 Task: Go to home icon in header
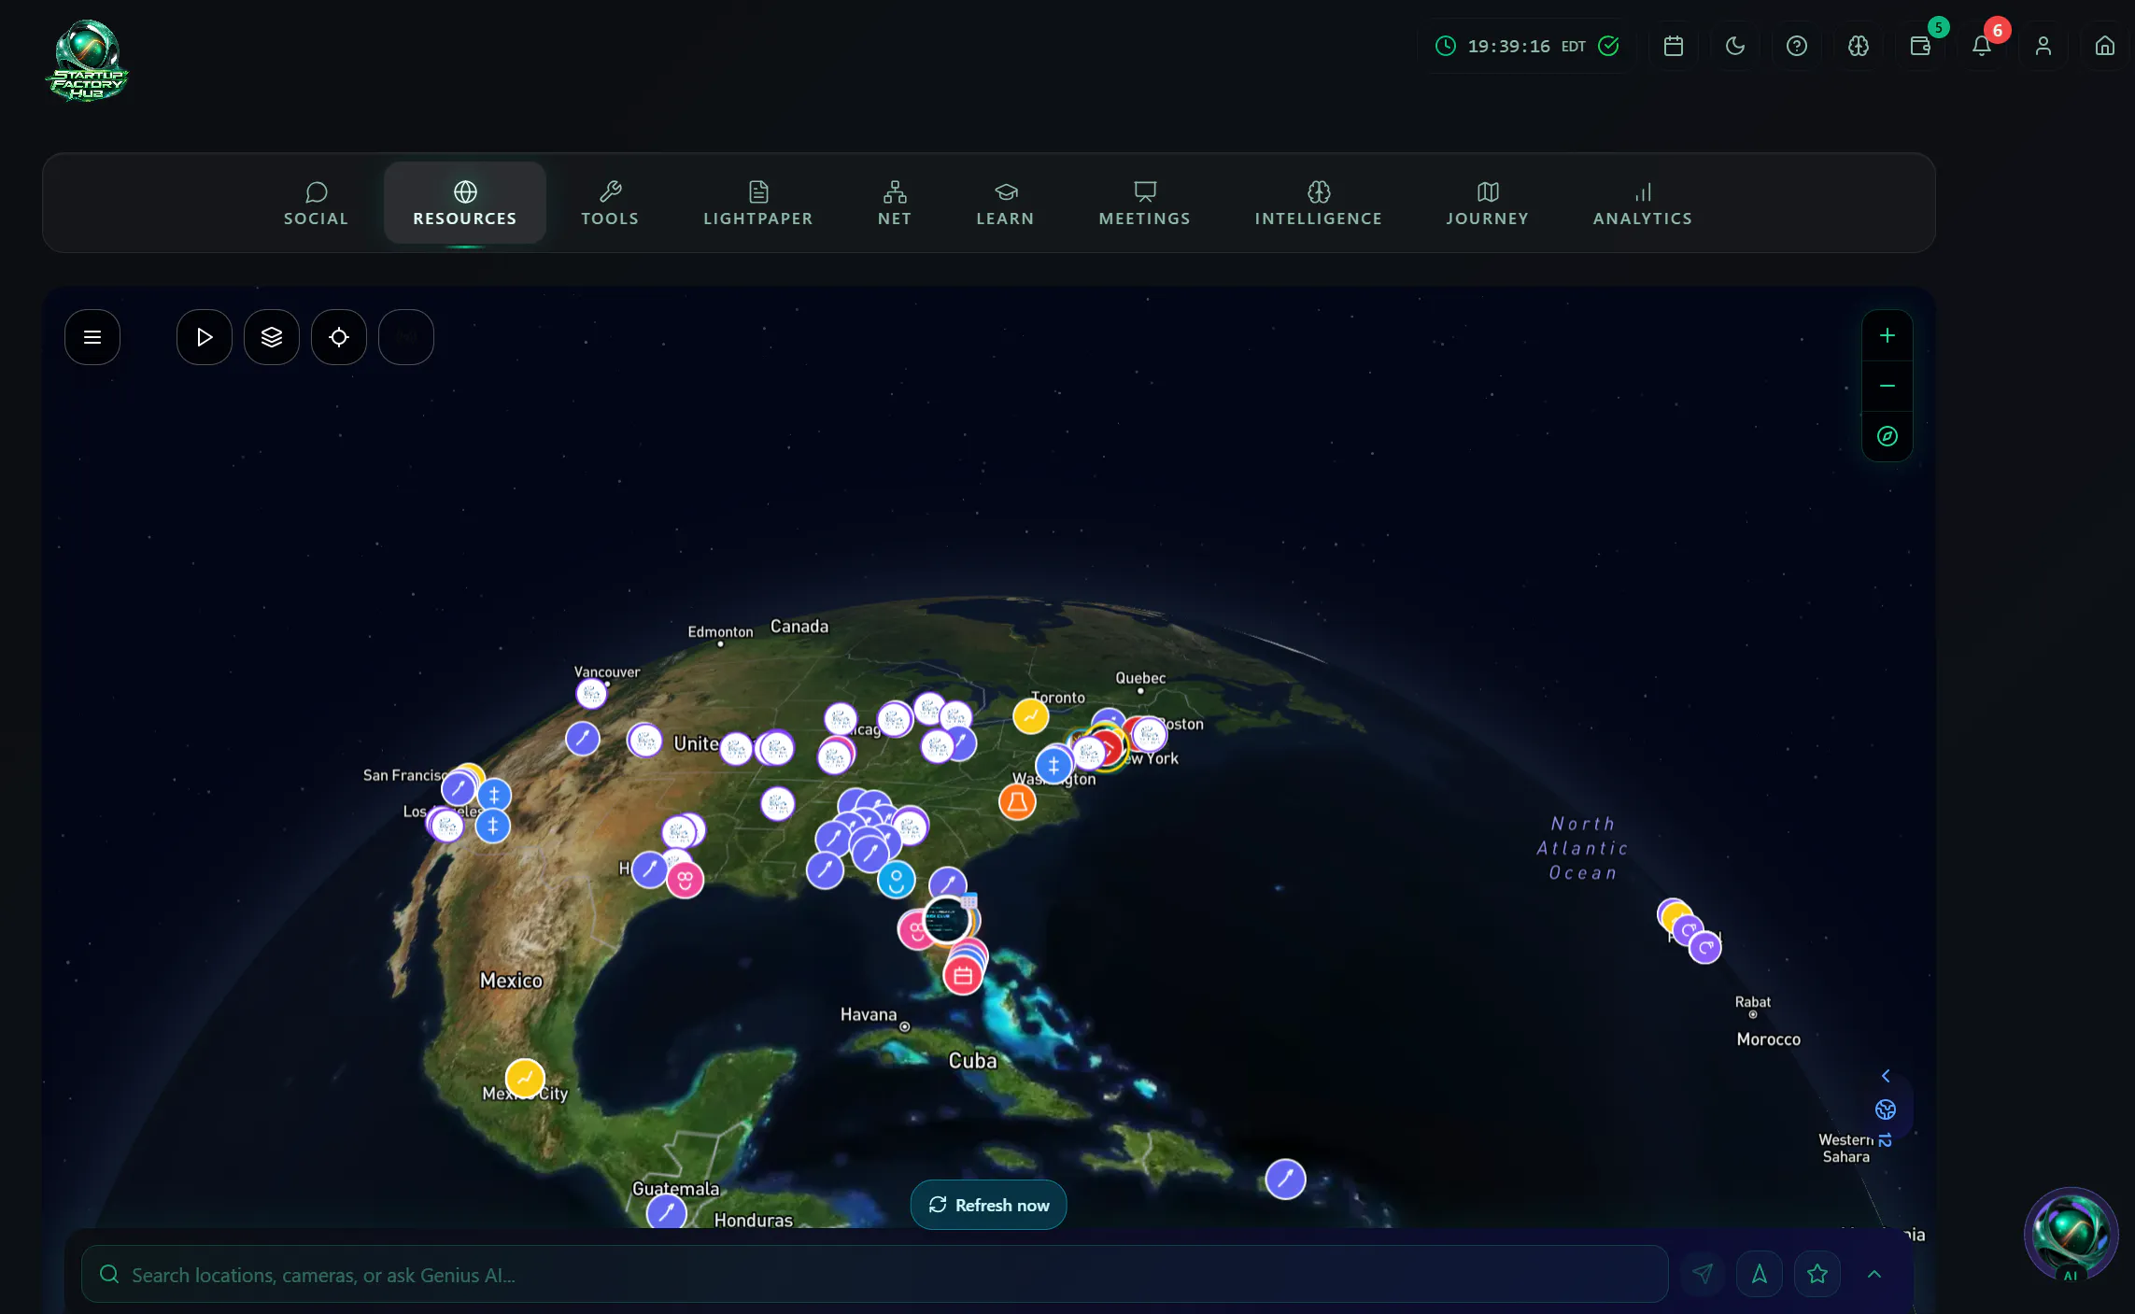pyautogui.click(x=2104, y=46)
